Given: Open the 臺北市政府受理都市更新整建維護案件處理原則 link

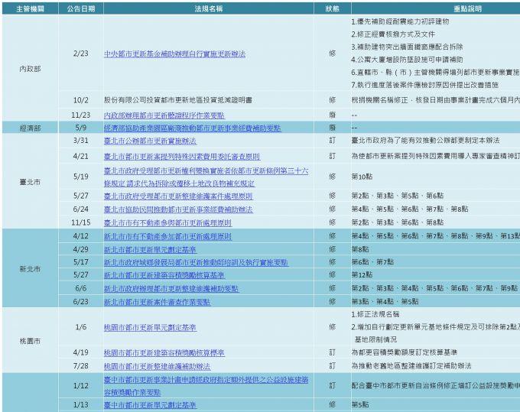Looking at the screenshot, I should [178, 196].
